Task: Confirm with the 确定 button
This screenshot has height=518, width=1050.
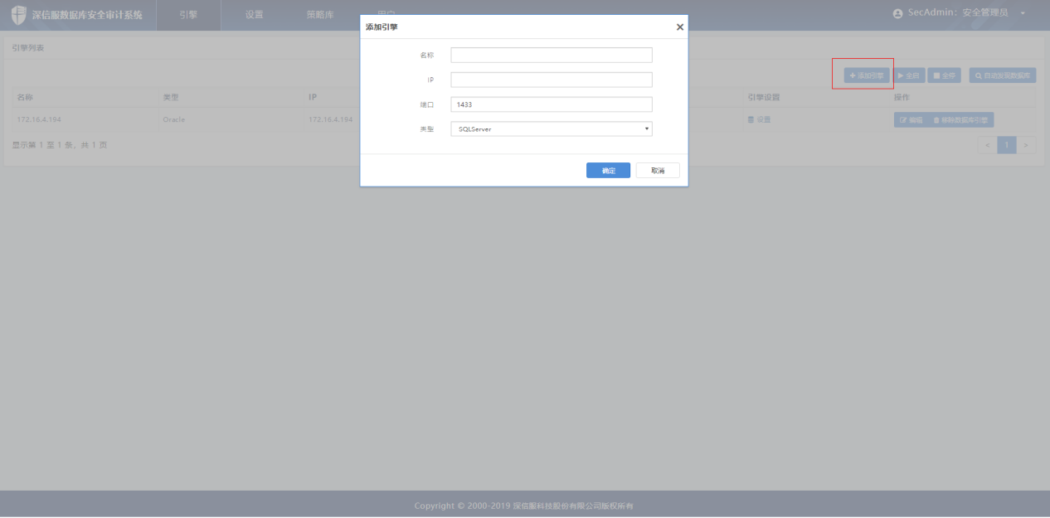Action: tap(608, 170)
